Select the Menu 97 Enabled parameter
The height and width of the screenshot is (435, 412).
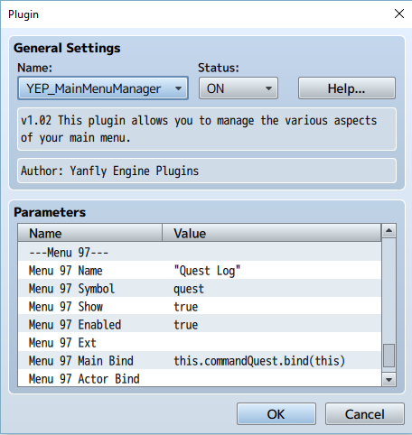90,325
